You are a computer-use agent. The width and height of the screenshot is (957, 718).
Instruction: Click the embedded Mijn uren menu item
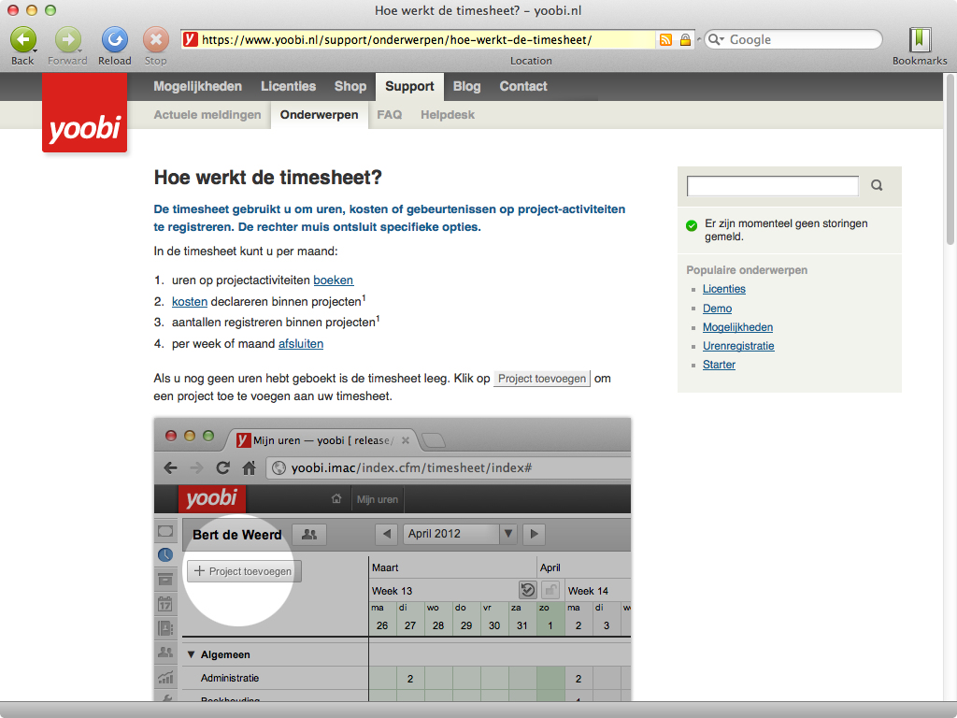[378, 499]
